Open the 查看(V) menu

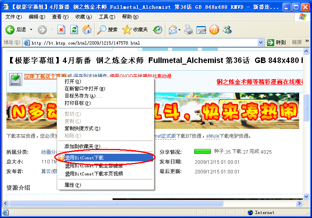pos(60,17)
